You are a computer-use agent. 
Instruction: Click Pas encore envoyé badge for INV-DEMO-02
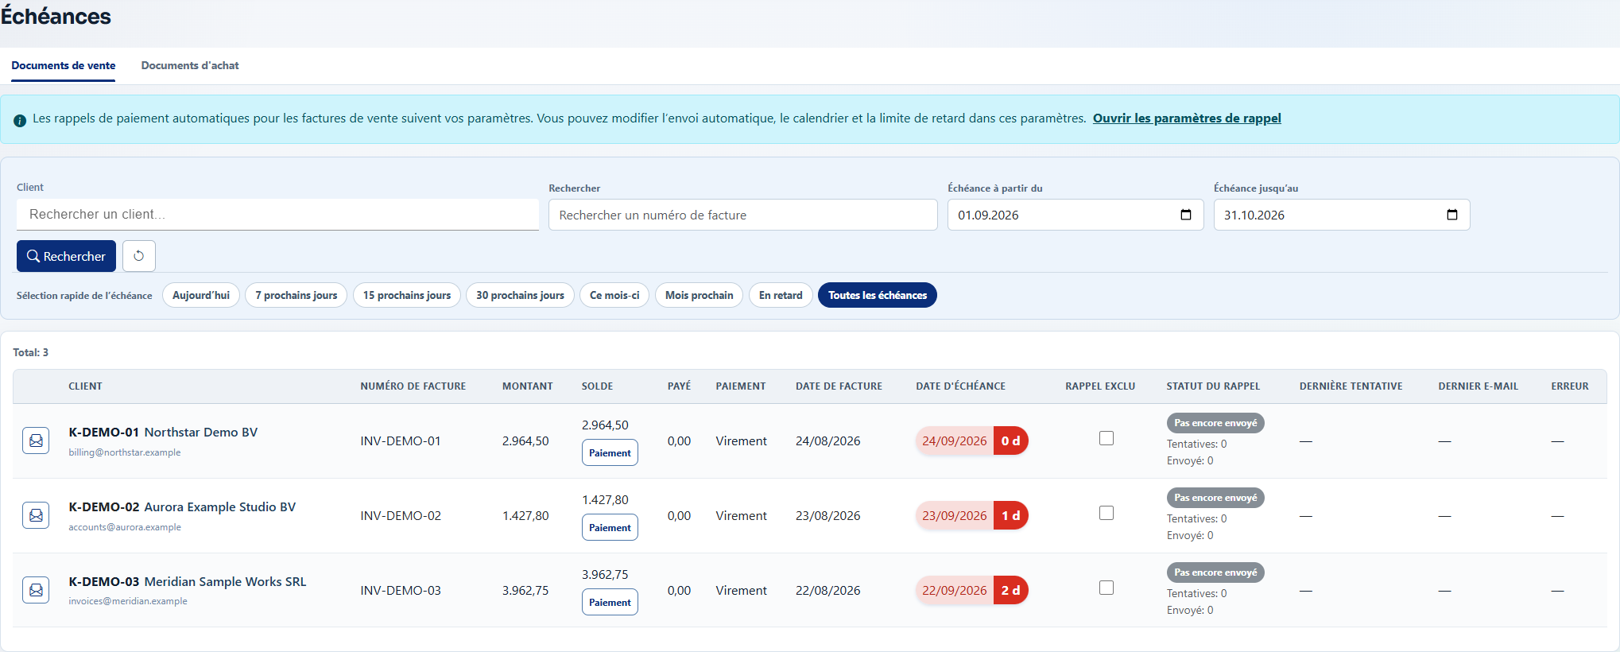[x=1215, y=498]
